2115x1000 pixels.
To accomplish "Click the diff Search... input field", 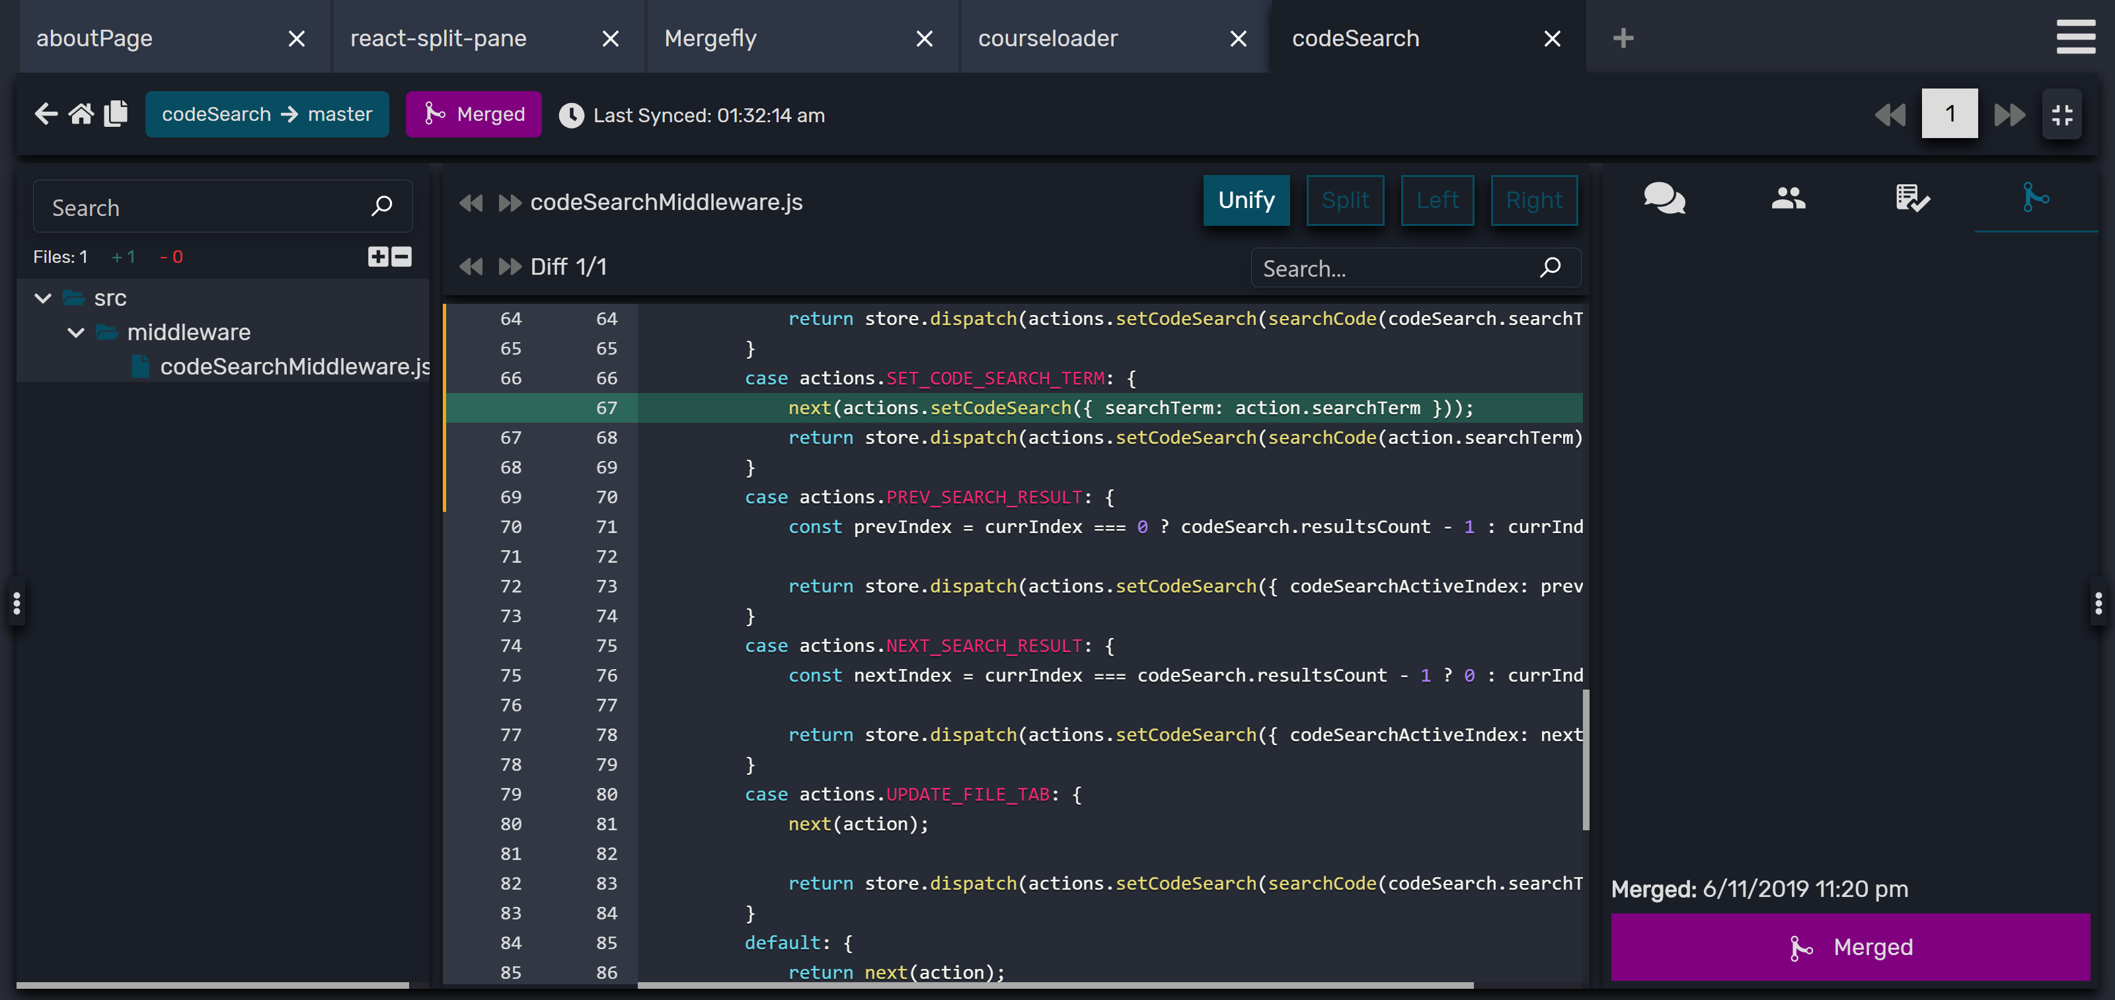I will coord(1416,268).
